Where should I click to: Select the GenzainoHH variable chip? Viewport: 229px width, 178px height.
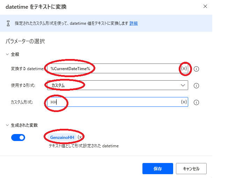(x=62, y=138)
